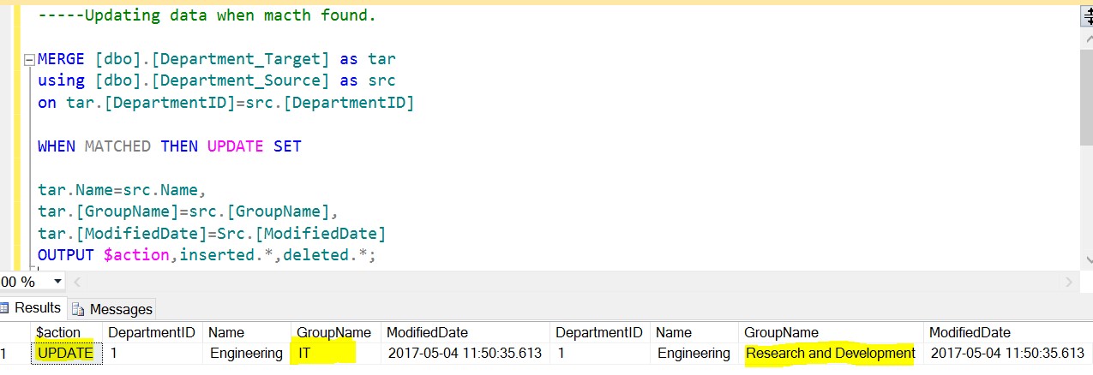Click horizontal scrollbar left arrow
1093x375 pixels.
pyautogui.click(x=78, y=282)
